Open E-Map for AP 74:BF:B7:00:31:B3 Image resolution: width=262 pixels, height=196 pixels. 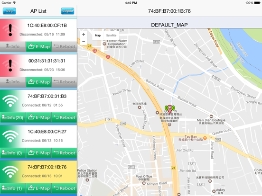pos(39,117)
